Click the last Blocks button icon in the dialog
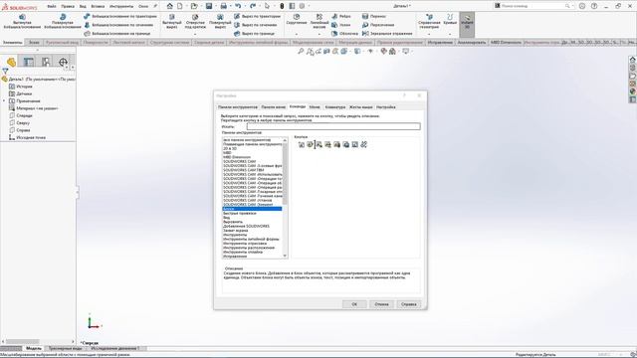This screenshot has height=358, width=637. [x=363, y=144]
